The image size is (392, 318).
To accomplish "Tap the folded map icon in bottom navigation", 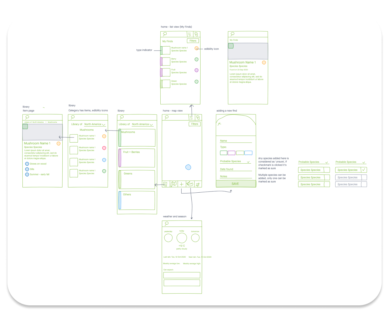I will pyautogui.click(x=174, y=184).
